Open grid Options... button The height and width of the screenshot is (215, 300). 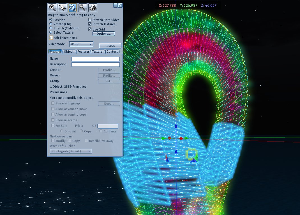click(103, 34)
